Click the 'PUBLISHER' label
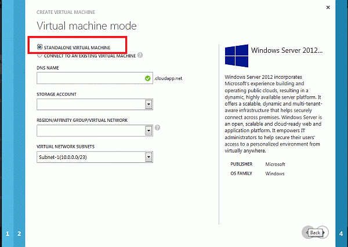The height and width of the screenshot is (247, 348). click(241, 164)
